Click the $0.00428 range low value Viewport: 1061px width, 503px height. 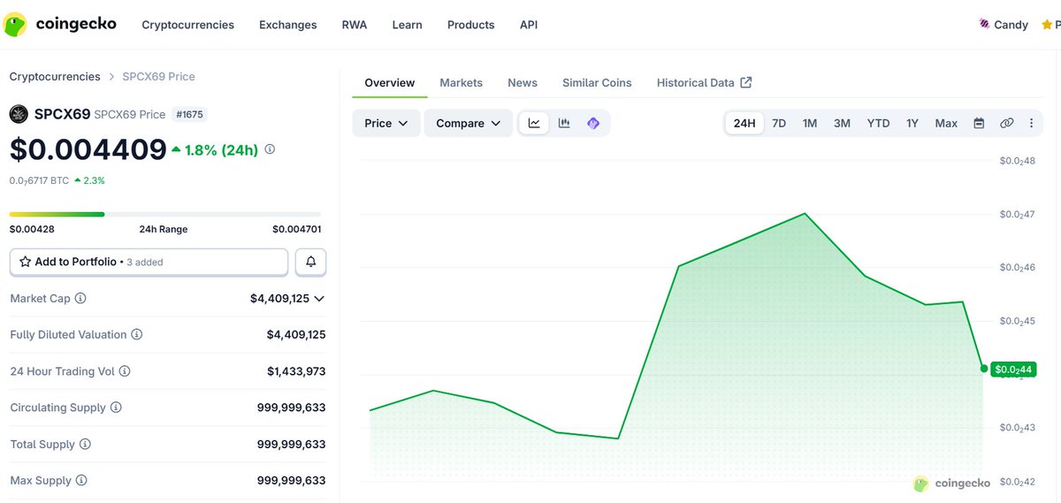[x=30, y=229]
